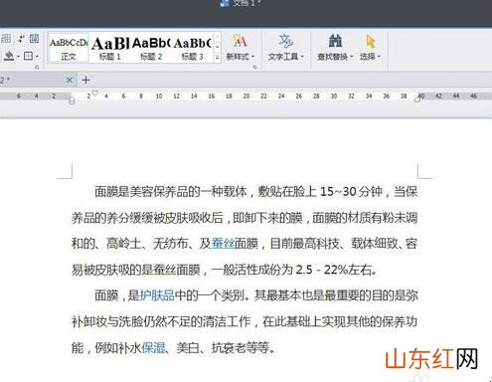Screen dimensions: 492x382
Task: Expand the 查找替换 dropdown arrow
Action: tap(352, 57)
